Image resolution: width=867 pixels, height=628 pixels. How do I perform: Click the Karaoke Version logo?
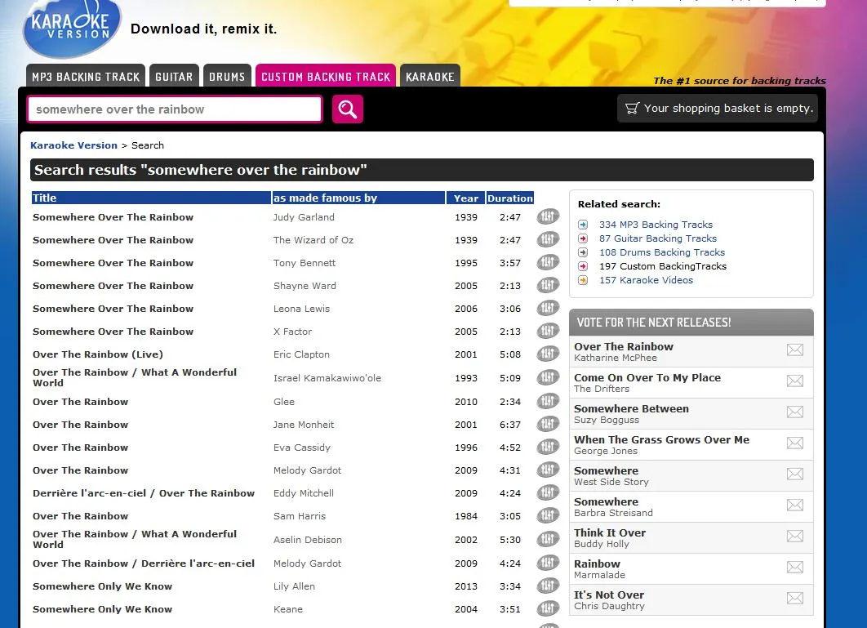[x=71, y=28]
